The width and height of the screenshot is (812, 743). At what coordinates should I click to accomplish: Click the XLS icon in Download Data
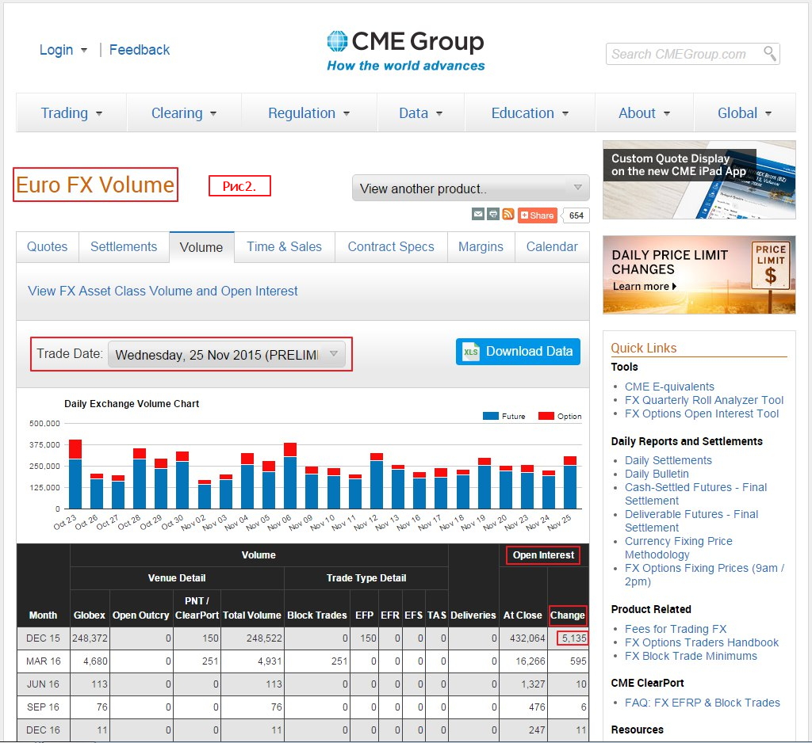[x=471, y=352]
